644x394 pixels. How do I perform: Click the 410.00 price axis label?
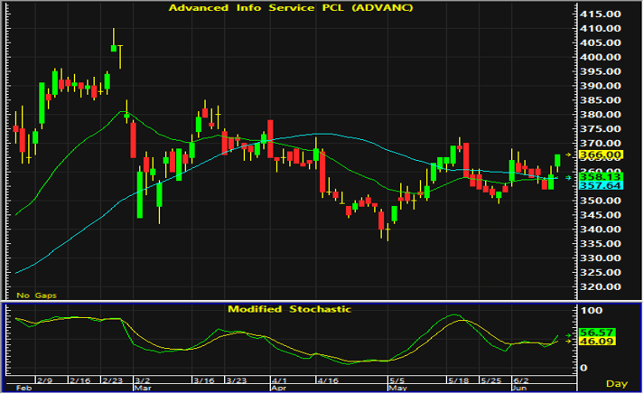point(600,28)
